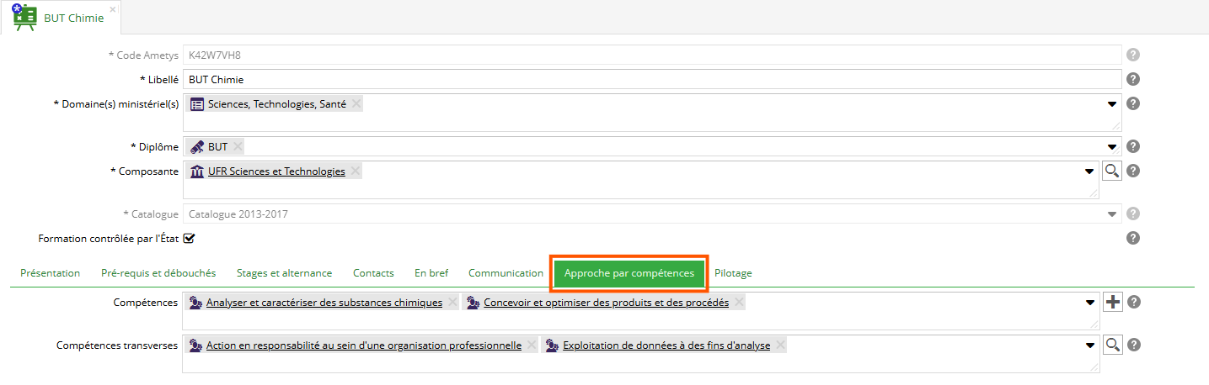Click search magnifier beside Compétences transverses

coord(1113,345)
